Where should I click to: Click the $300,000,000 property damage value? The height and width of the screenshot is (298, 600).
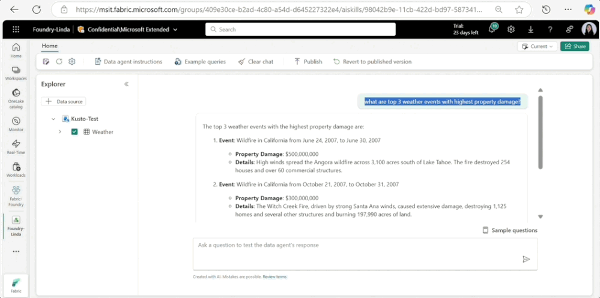click(x=302, y=198)
